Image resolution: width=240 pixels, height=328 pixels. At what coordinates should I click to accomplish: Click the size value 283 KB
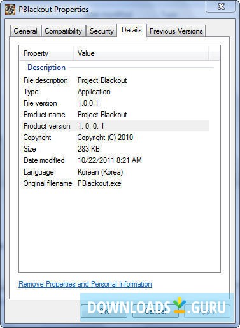[x=88, y=149]
